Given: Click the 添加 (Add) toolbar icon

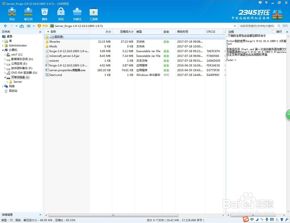Looking at the screenshot, I should [12, 14].
